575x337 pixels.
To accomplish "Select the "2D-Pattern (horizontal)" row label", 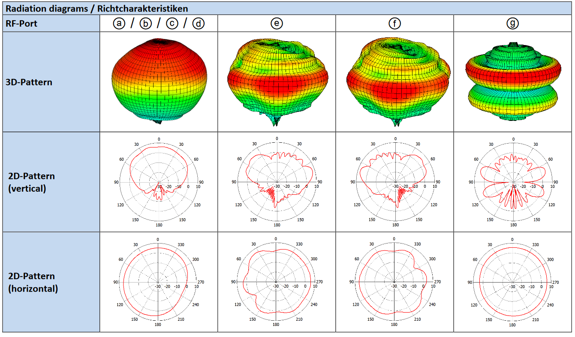I will click(33, 282).
